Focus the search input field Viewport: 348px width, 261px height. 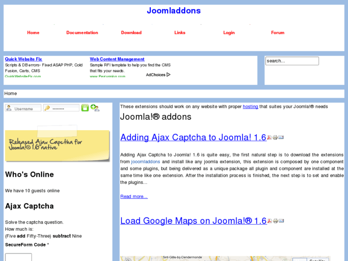(x=292, y=61)
